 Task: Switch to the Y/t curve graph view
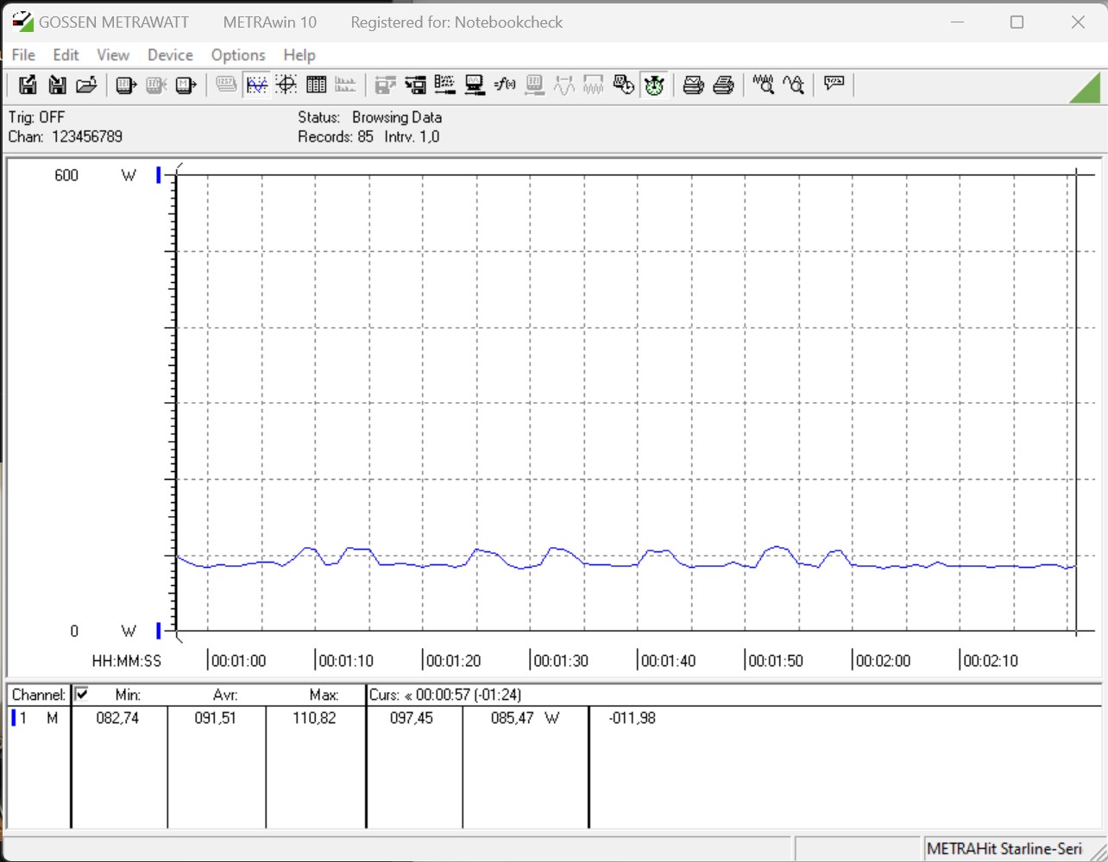click(x=256, y=85)
